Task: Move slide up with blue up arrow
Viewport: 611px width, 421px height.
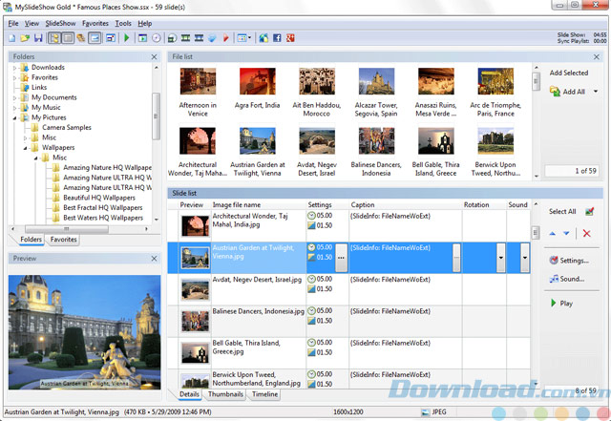Action: (552, 233)
